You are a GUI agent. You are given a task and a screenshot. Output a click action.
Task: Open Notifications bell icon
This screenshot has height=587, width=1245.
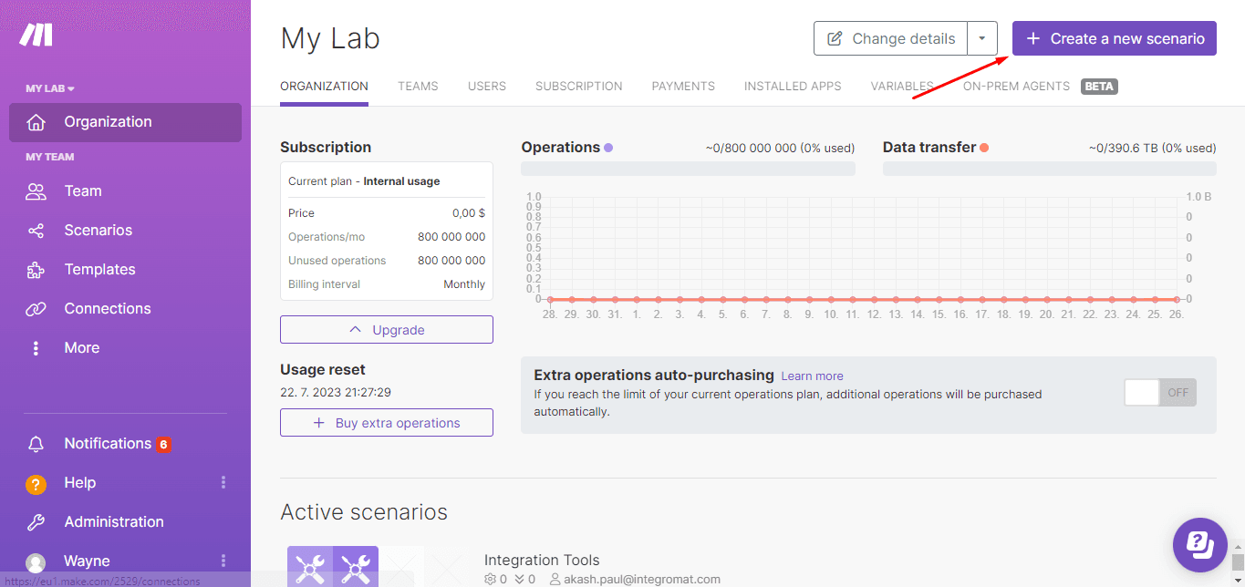[36, 444]
